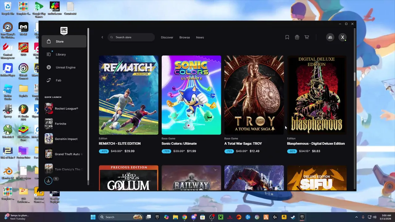This screenshot has width=395, height=222.
Task: Select the FL Studio 2024 desktop icon
Action: click(x=23, y=113)
